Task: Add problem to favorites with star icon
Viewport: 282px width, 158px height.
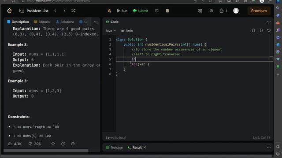Action: tap(53, 144)
